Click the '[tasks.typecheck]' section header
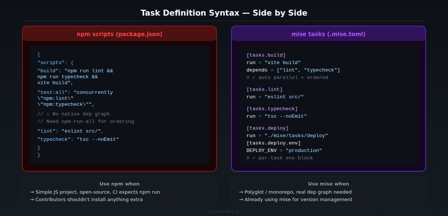 point(272,109)
